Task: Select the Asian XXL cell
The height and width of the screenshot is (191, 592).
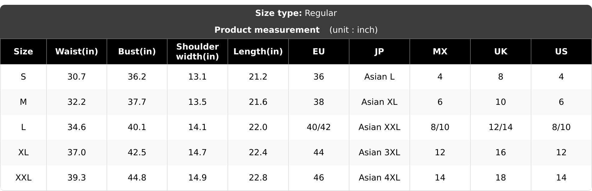Action: (x=379, y=127)
